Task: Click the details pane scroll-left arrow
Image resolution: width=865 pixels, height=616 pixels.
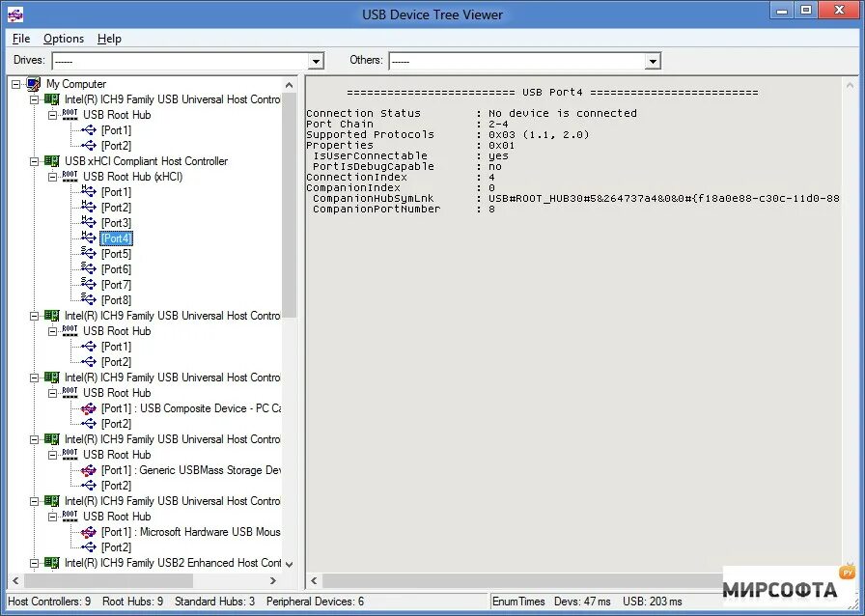Action: point(314,580)
